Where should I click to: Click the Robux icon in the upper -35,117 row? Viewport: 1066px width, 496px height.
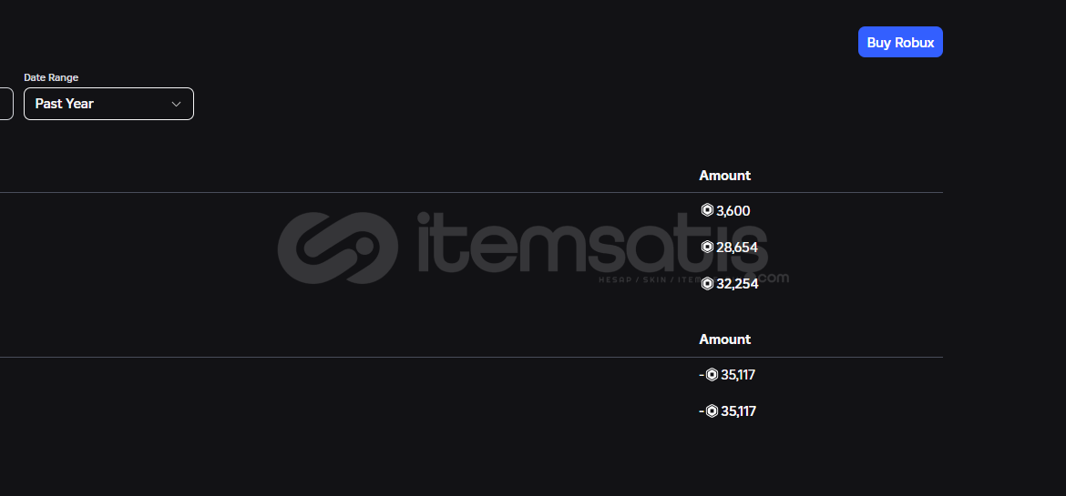pos(712,374)
